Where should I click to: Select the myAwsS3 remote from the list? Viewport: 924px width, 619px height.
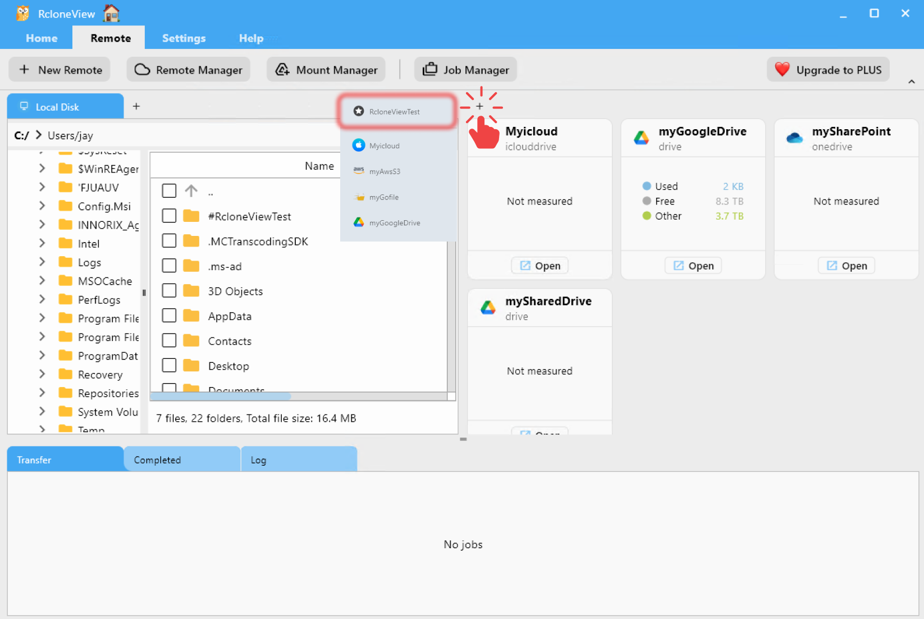[386, 171]
